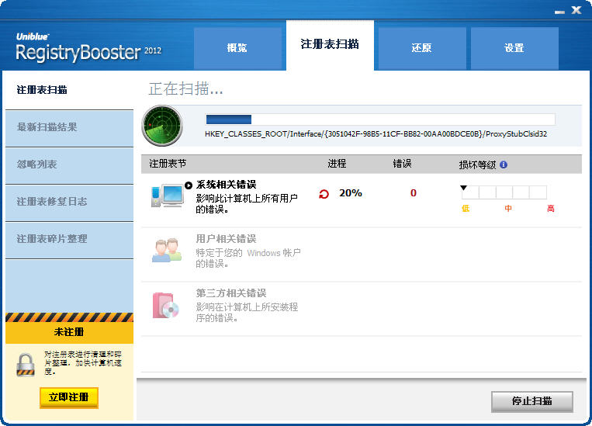The width and height of the screenshot is (592, 426).
Task: Click the Uniblue RegistryBooster logo
Action: click(x=88, y=48)
